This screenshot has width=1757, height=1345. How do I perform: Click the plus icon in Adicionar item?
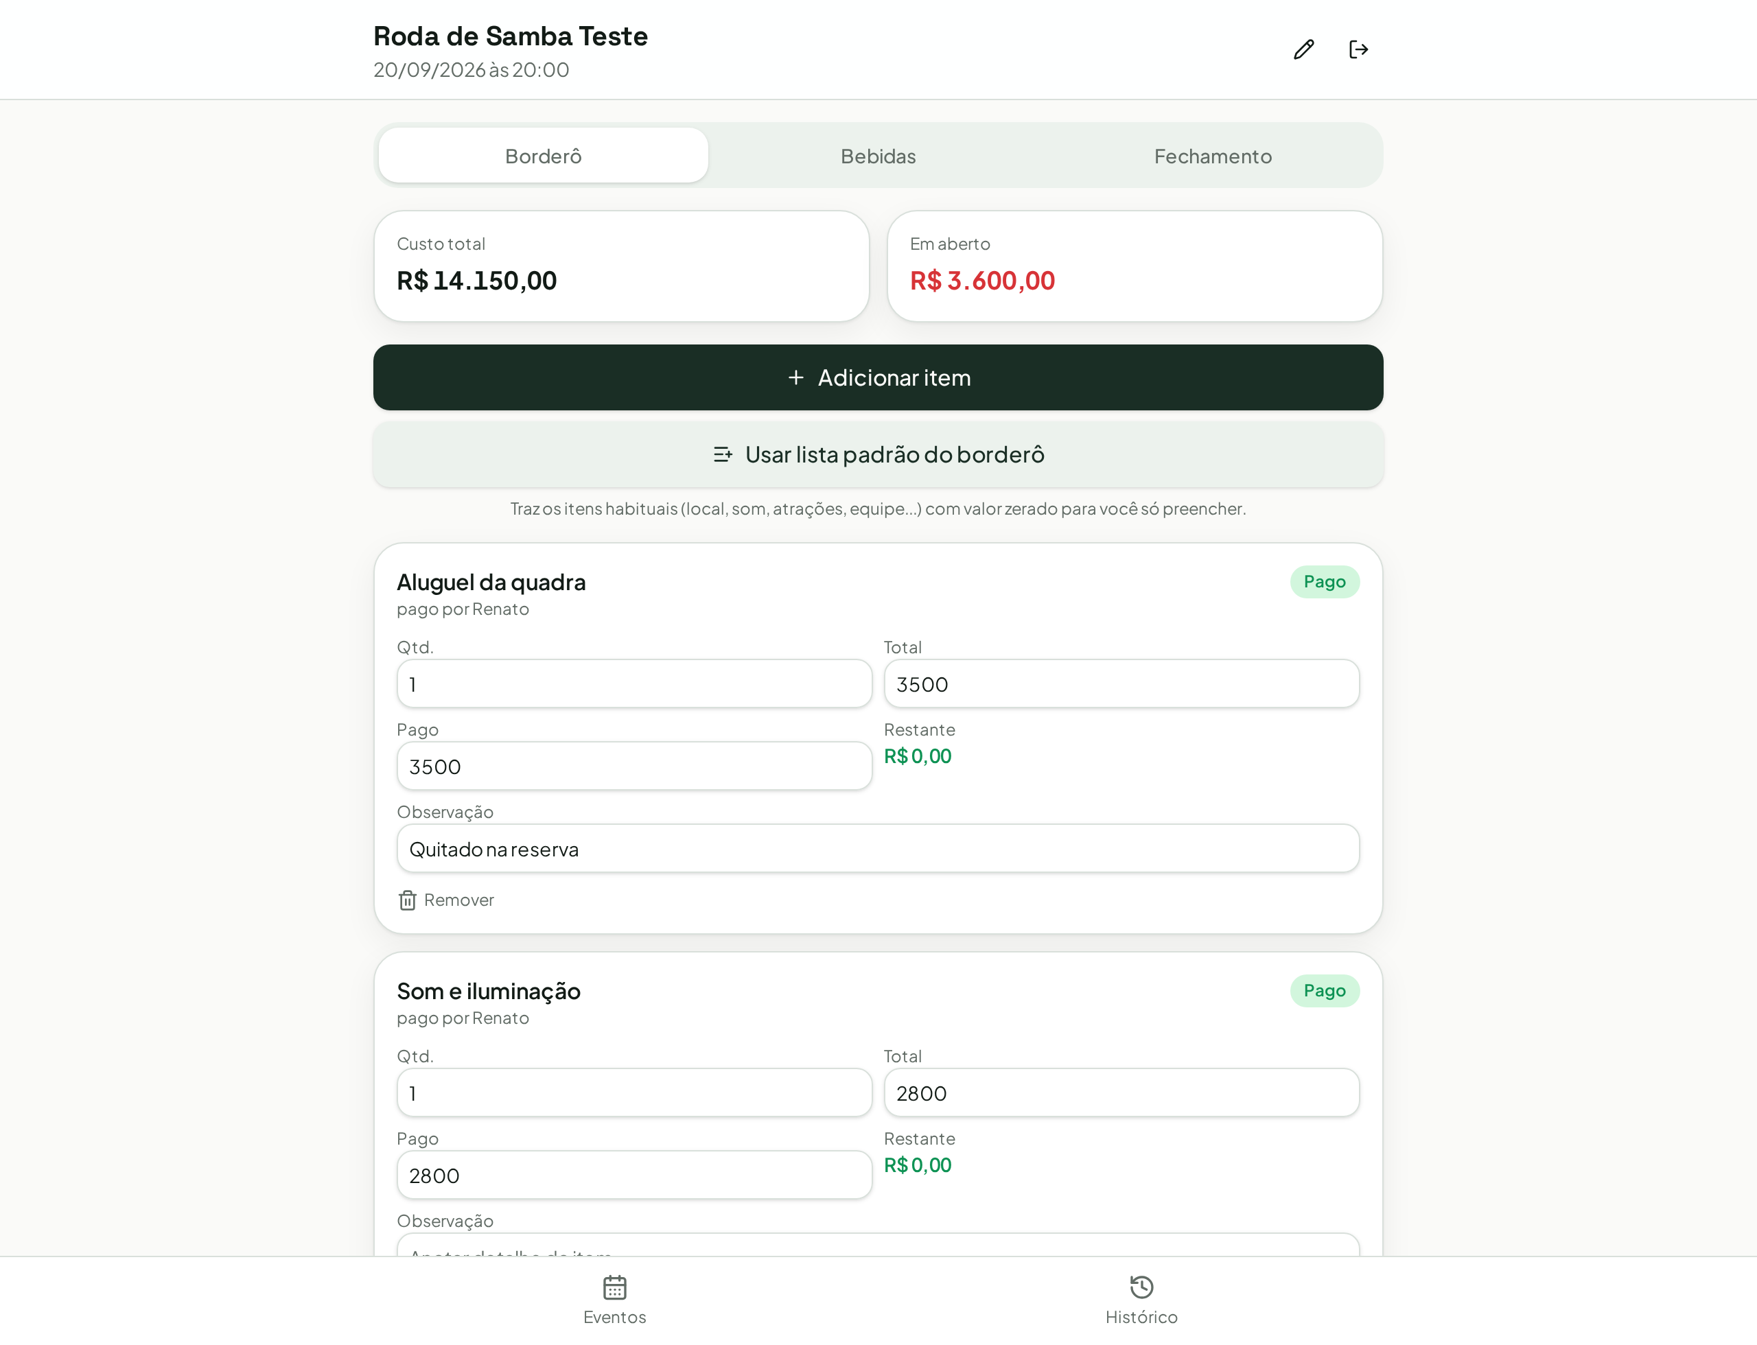tap(795, 377)
